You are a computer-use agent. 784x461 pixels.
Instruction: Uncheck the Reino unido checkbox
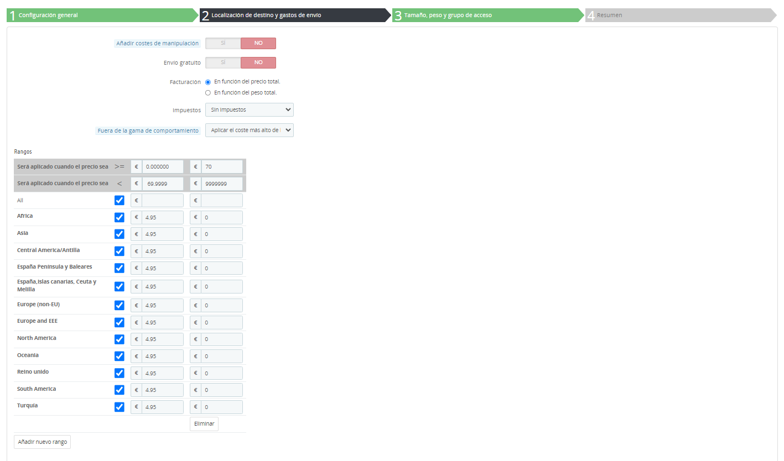(x=119, y=373)
